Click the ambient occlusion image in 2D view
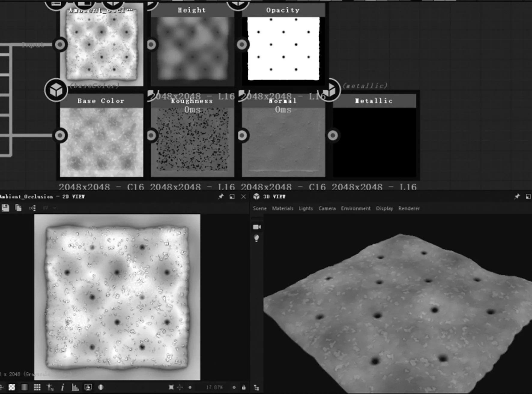 pyautogui.click(x=117, y=297)
